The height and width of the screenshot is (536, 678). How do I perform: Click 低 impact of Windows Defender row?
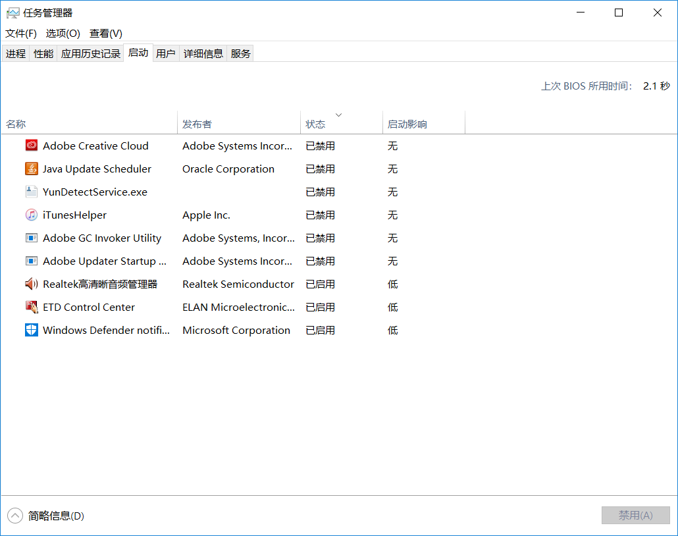(x=392, y=330)
